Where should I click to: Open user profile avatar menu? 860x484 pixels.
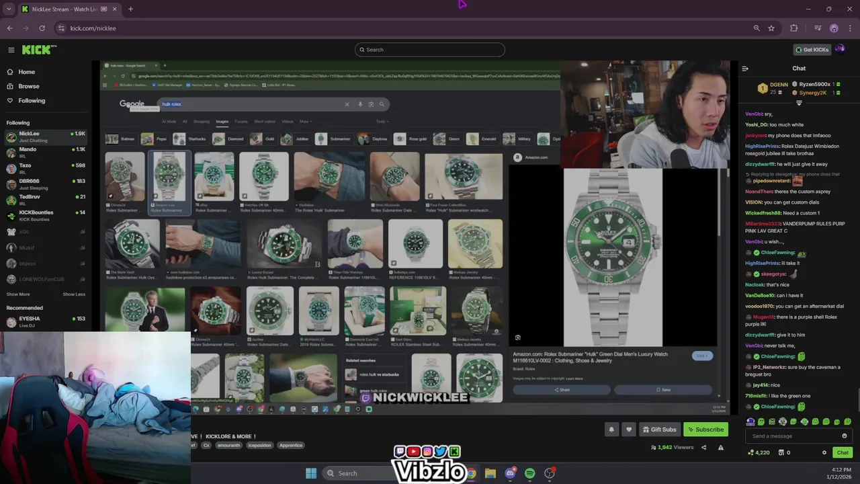coord(840,49)
